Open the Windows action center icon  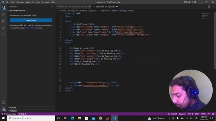point(212,118)
